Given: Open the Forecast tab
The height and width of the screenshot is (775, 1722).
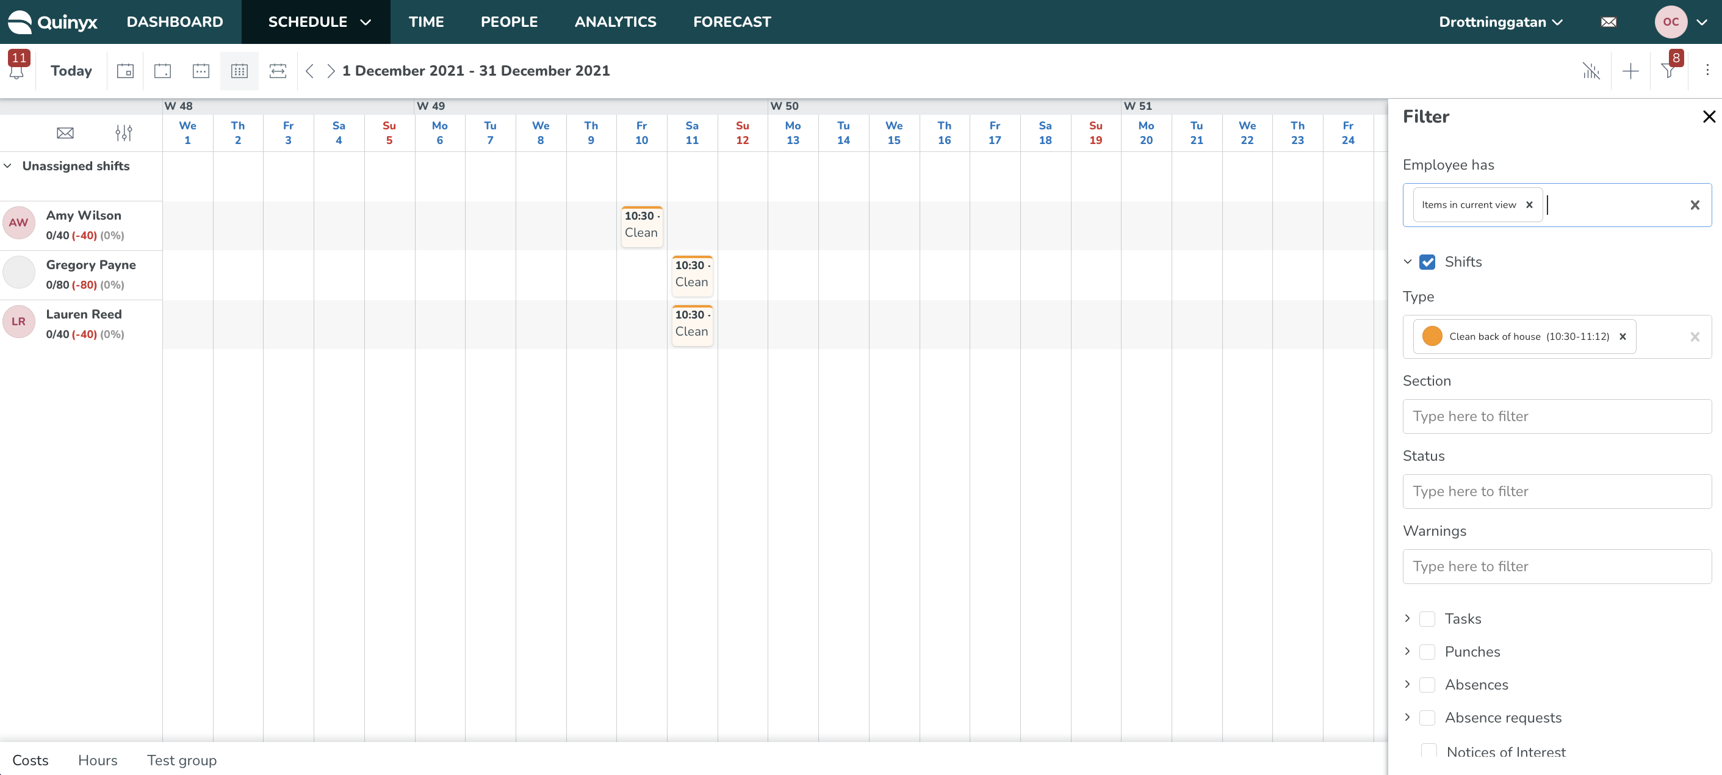Looking at the screenshot, I should (x=732, y=22).
